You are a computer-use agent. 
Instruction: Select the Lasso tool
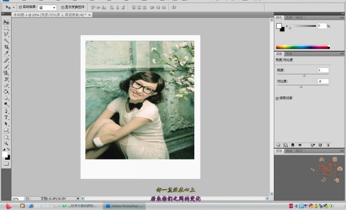click(x=6, y=34)
